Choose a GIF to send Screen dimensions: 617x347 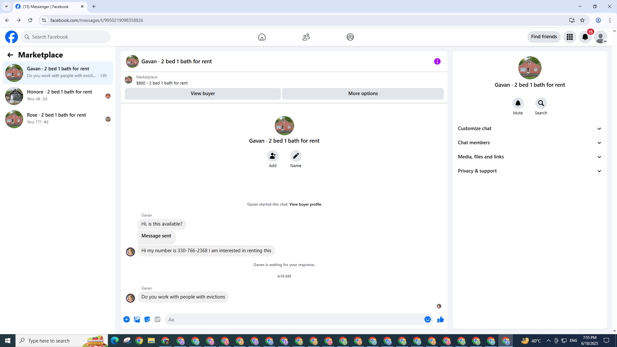tap(157, 319)
